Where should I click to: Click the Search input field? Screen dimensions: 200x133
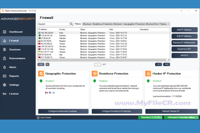(x=53, y=24)
